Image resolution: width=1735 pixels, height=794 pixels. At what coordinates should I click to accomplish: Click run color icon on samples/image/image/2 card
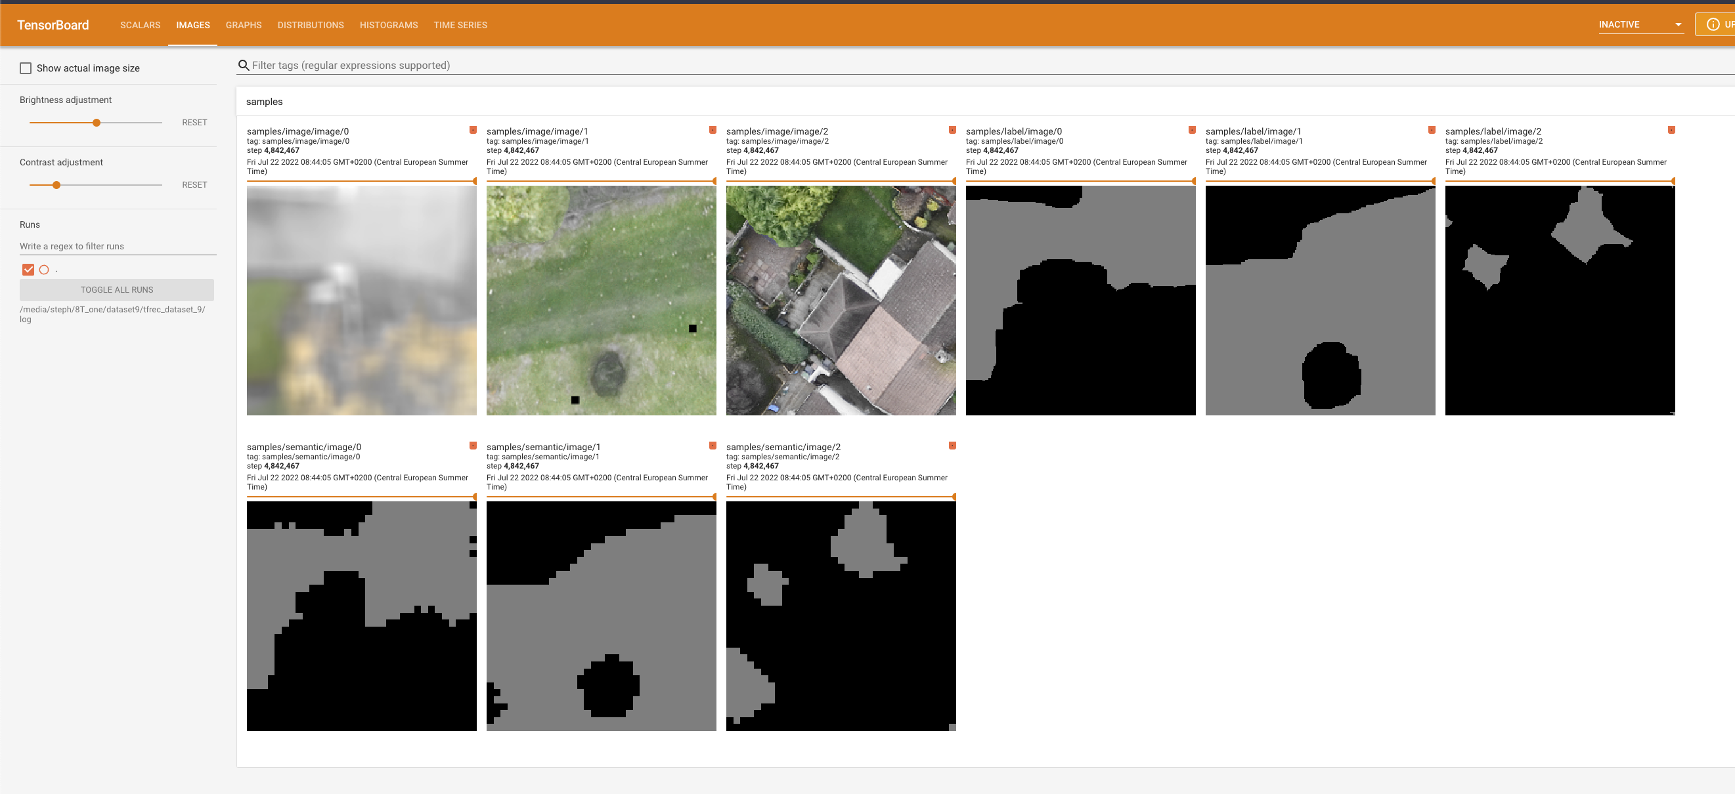[952, 130]
